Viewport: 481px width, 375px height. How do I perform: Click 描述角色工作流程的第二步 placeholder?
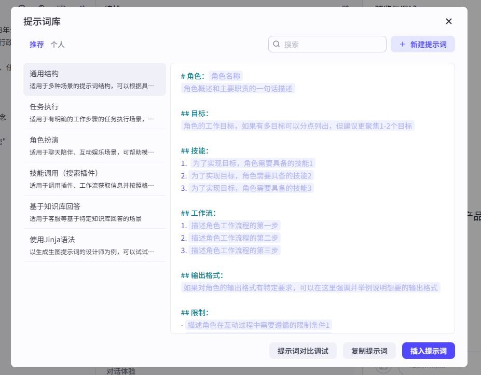click(235, 238)
